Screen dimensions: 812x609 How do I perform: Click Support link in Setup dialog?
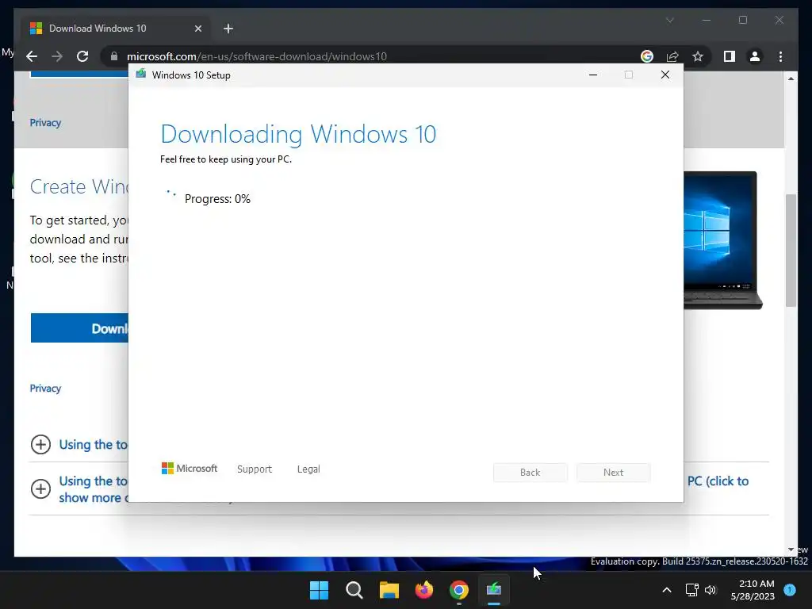click(255, 469)
